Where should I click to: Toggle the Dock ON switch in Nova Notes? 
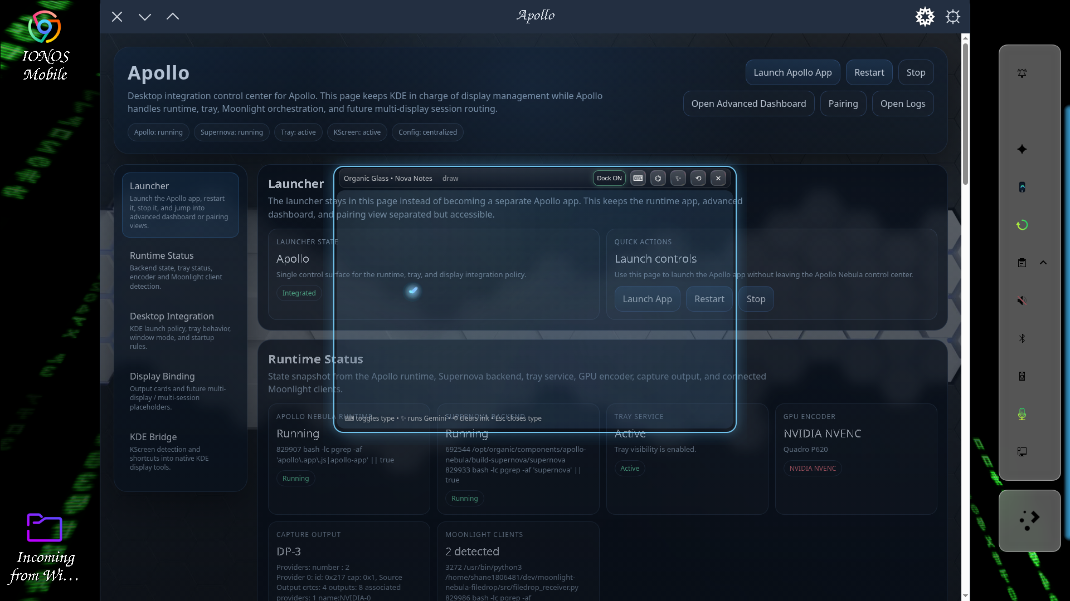(609, 178)
